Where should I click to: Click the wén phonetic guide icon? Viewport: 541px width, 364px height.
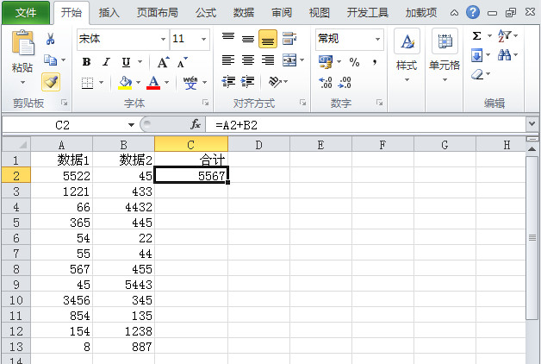point(190,83)
